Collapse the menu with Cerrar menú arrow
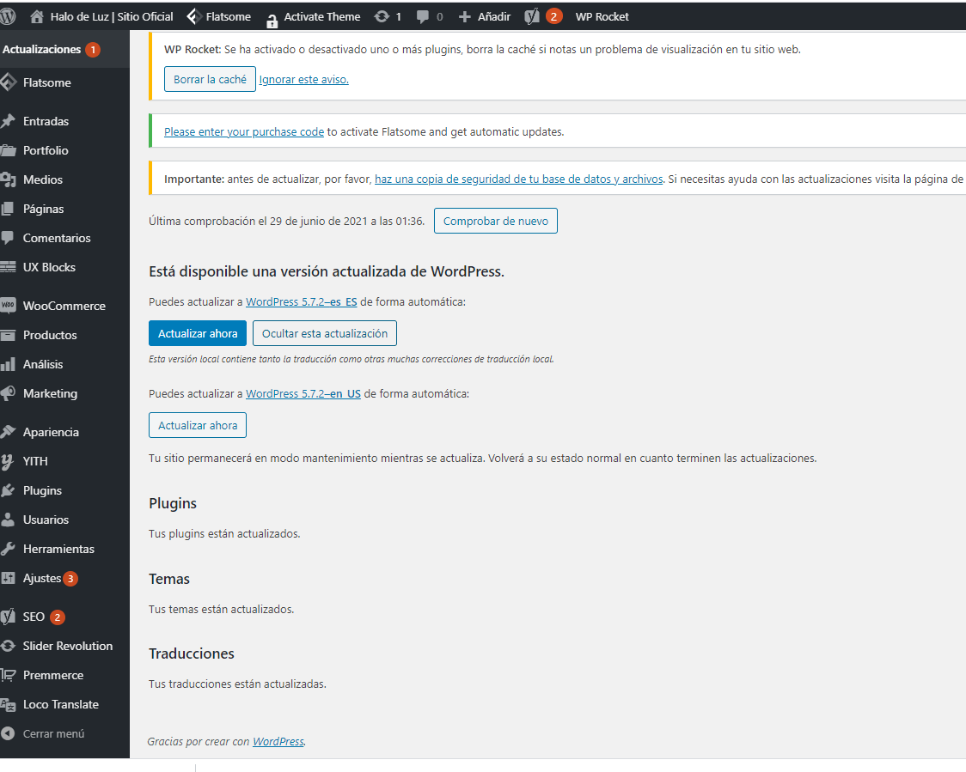The image size is (966, 772). tap(8, 734)
